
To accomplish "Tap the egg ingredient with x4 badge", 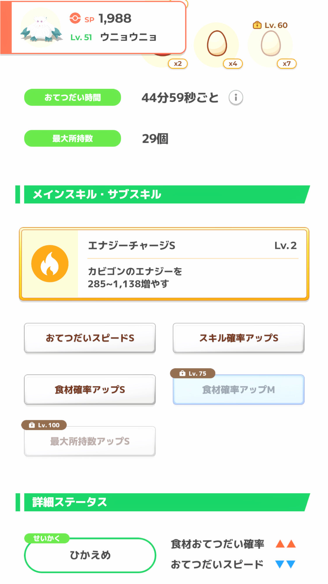I will pos(217,44).
